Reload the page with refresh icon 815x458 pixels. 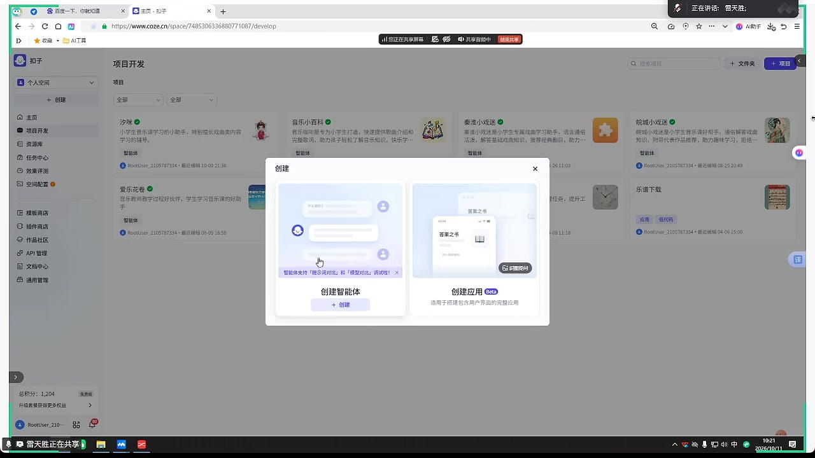45,26
